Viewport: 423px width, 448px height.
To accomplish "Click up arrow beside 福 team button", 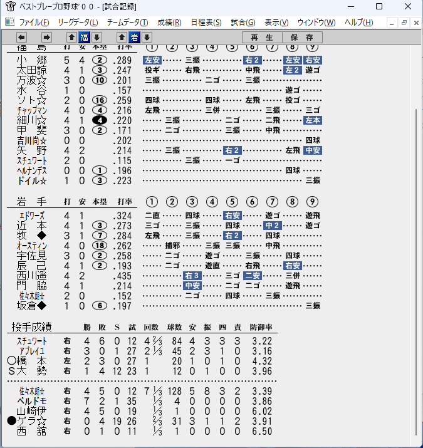I will (71, 37).
